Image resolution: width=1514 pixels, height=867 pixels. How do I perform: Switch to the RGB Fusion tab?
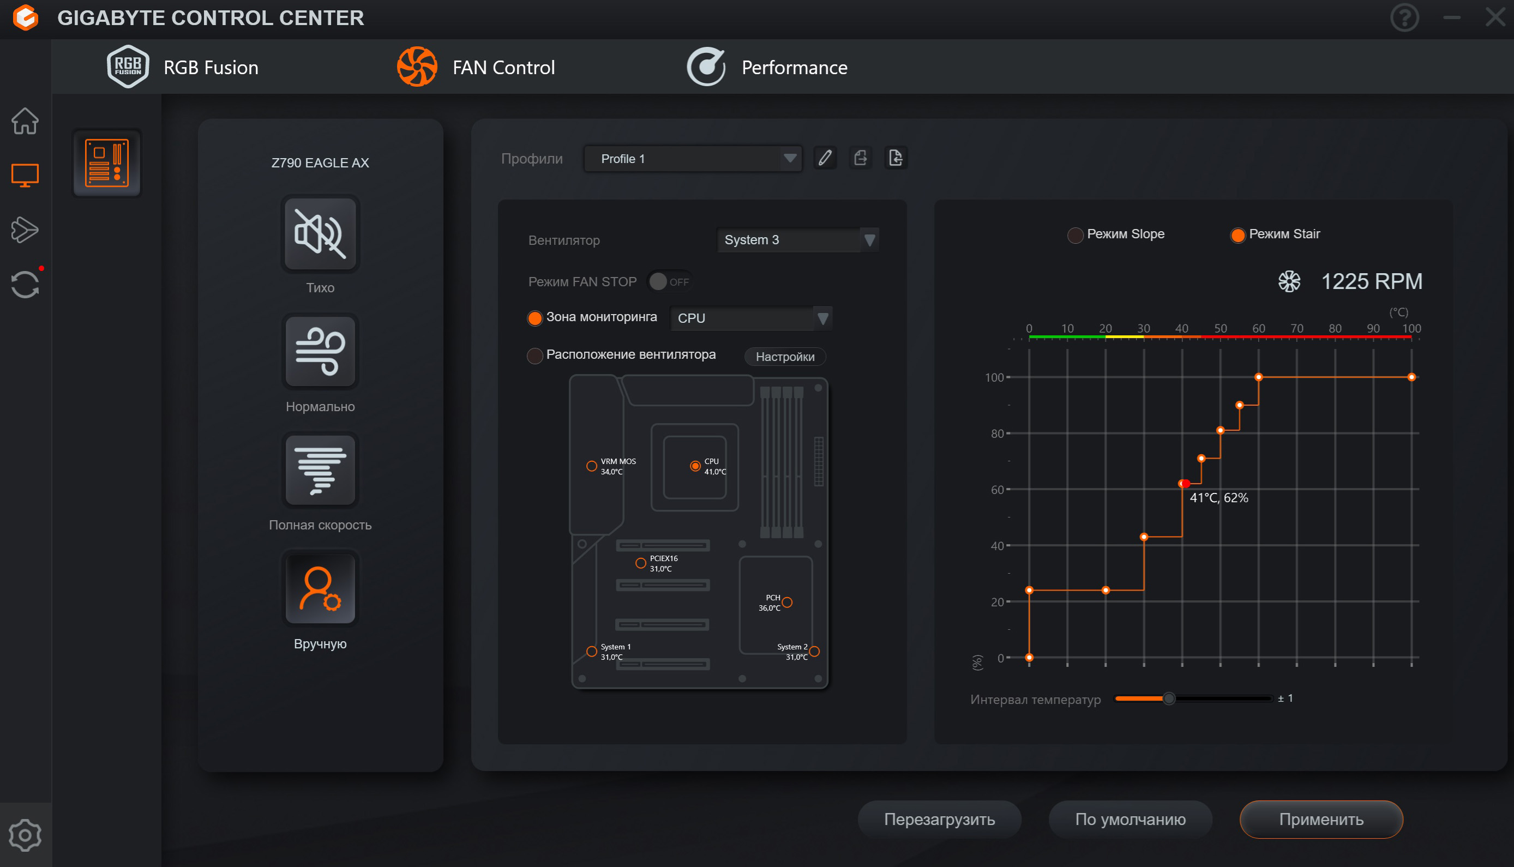183,67
